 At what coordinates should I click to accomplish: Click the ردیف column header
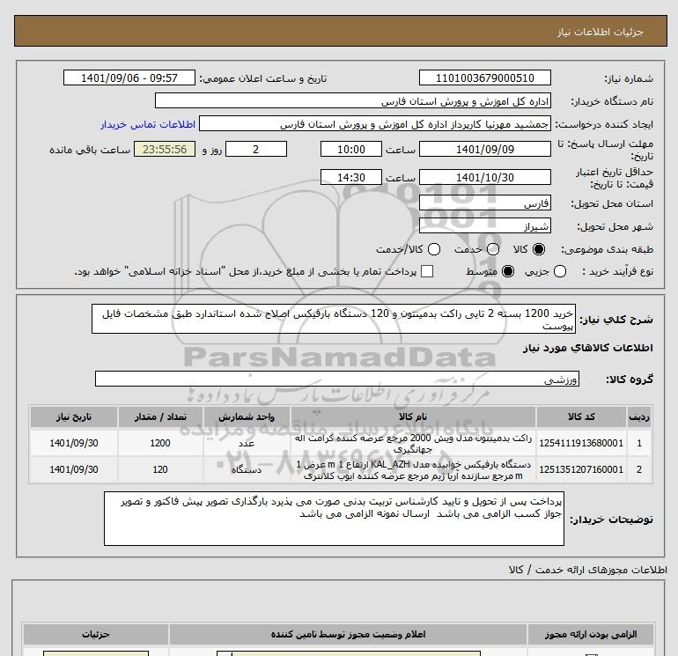[639, 416]
